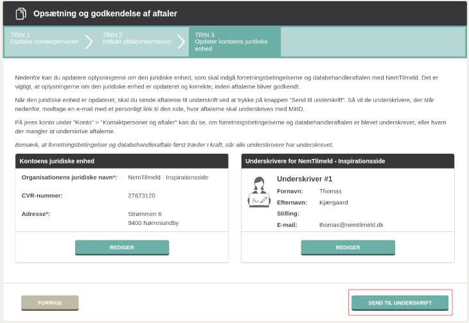Click the signer avatar icon

[x=259, y=192]
